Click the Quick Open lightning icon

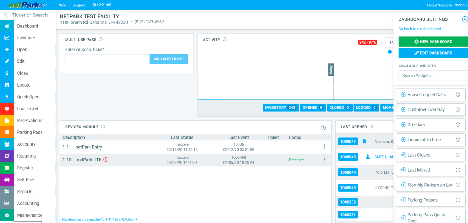[x=7, y=97]
